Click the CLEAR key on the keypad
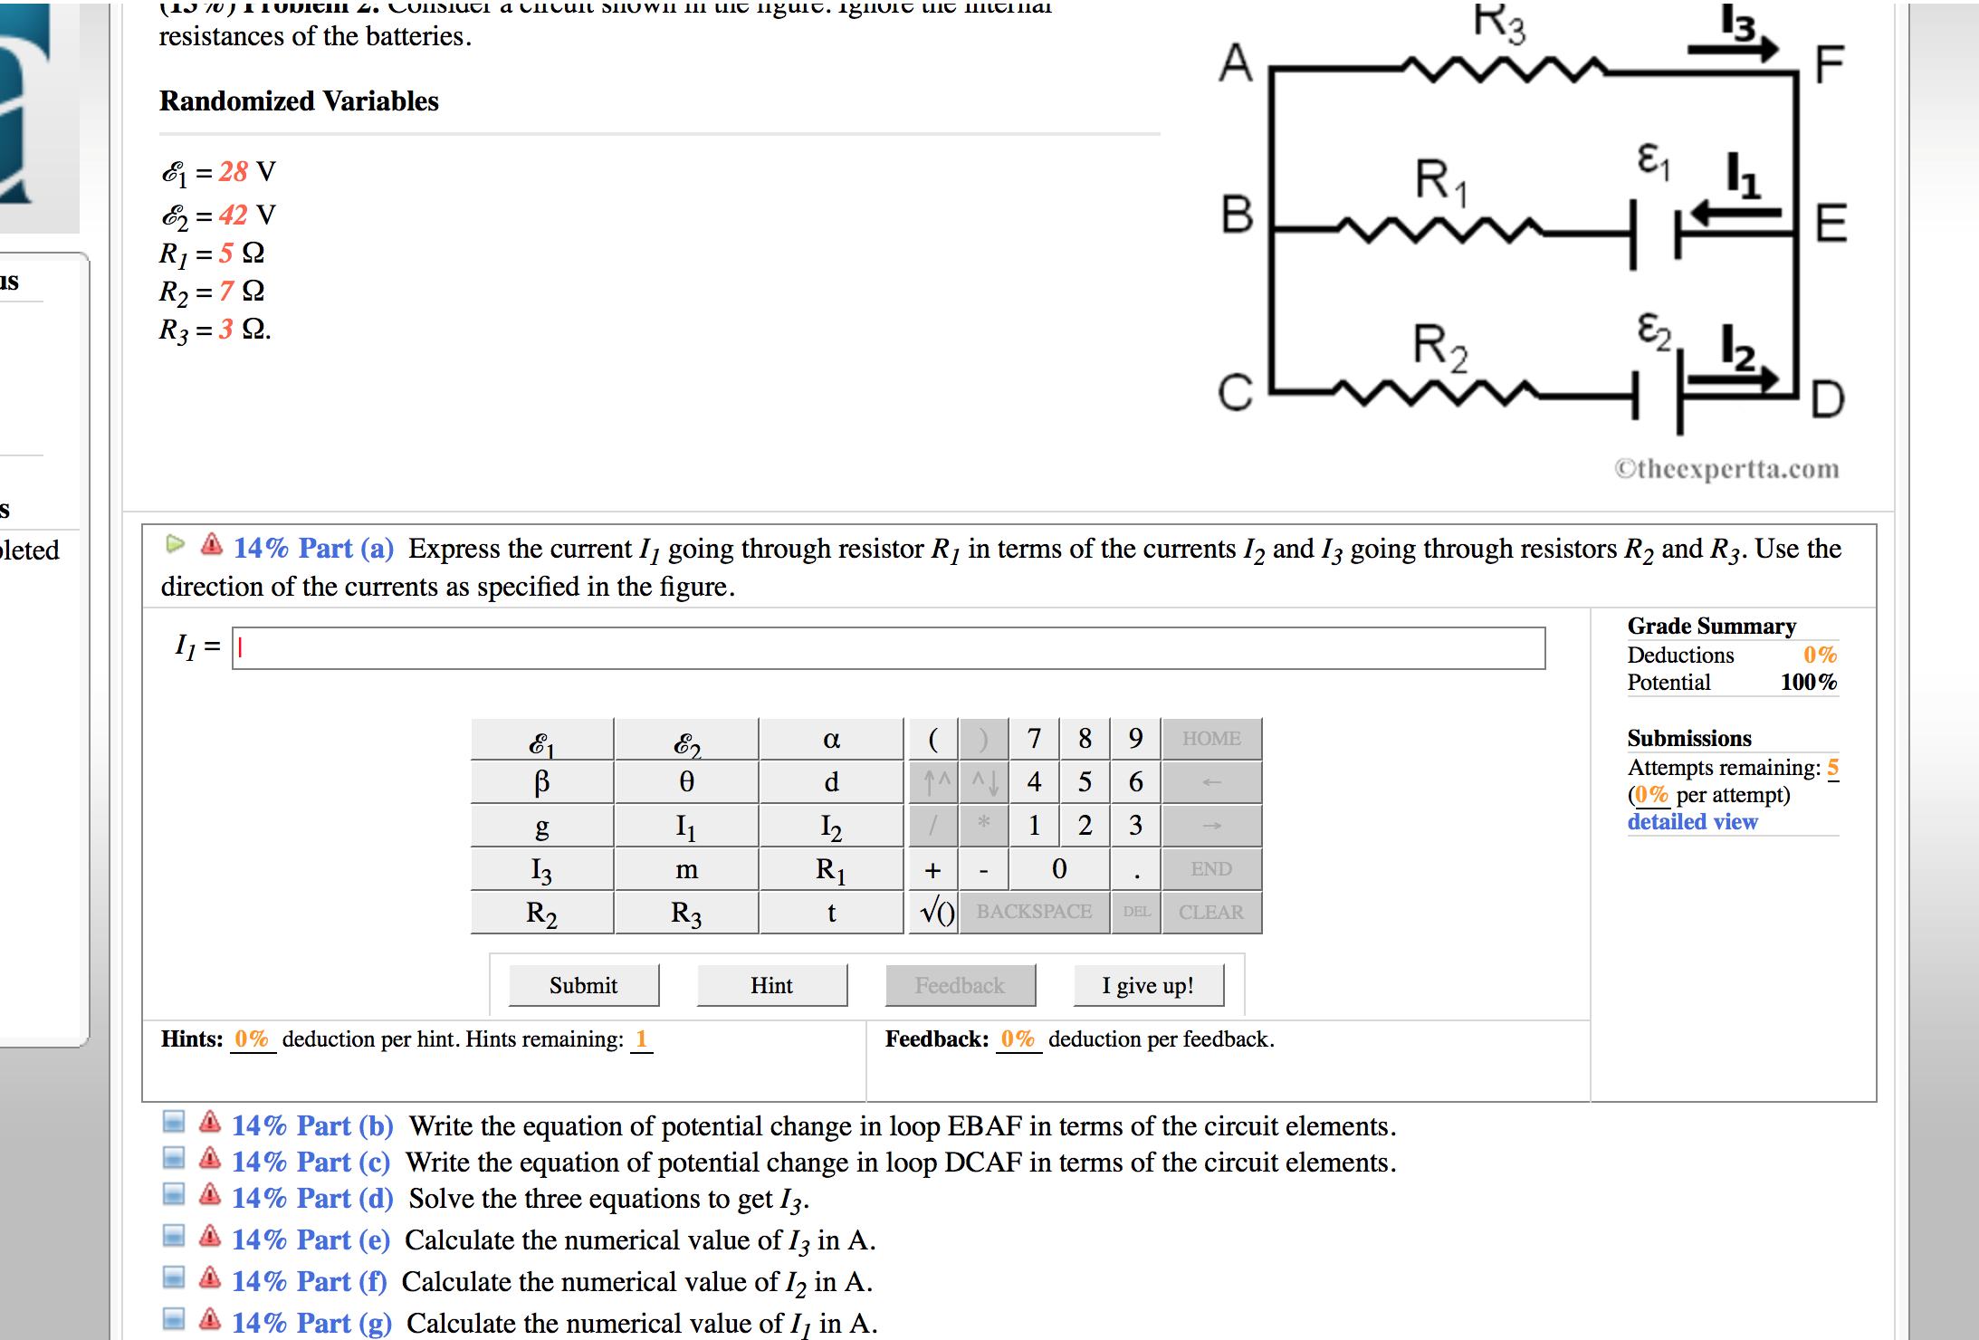The height and width of the screenshot is (1340, 1979). pyautogui.click(x=1211, y=912)
